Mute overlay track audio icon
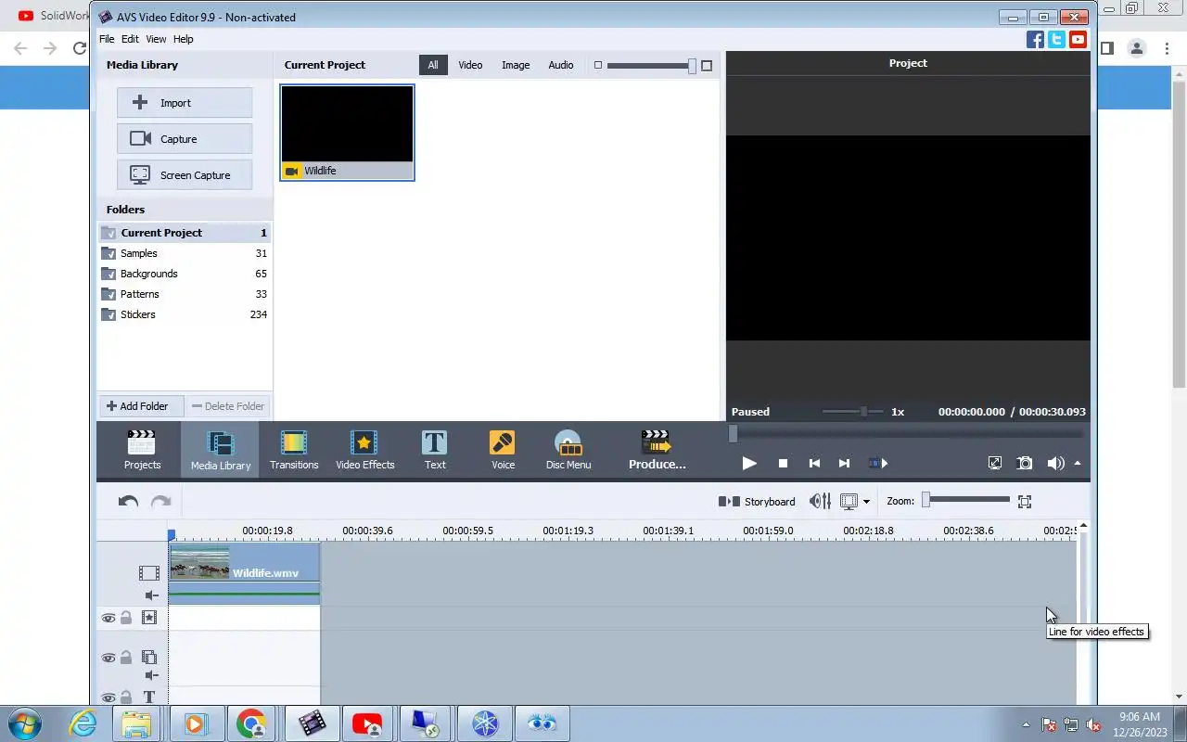The height and width of the screenshot is (742, 1187). (152, 675)
